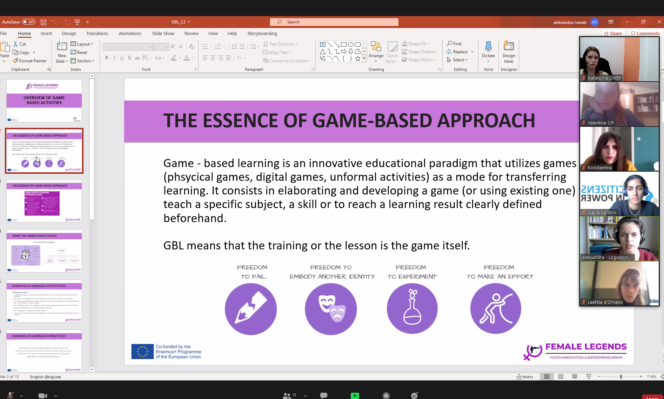Open the Shape Fill dropdown
This screenshot has width=664, height=399.
tap(416, 44)
